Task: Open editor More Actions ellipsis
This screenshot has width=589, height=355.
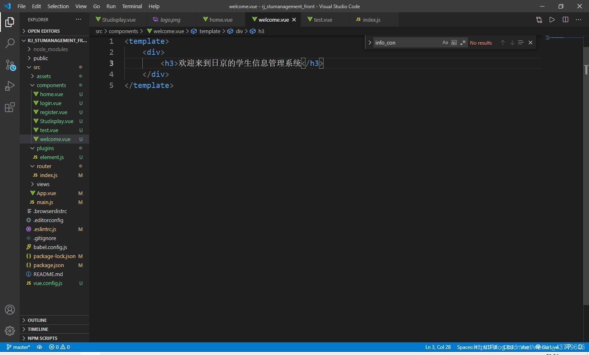Action: (578, 20)
